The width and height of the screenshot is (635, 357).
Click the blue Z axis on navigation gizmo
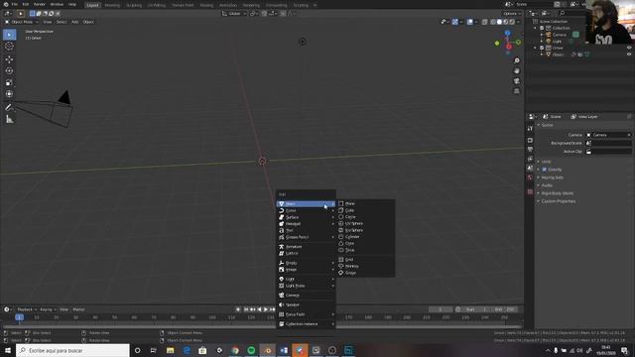(x=507, y=33)
